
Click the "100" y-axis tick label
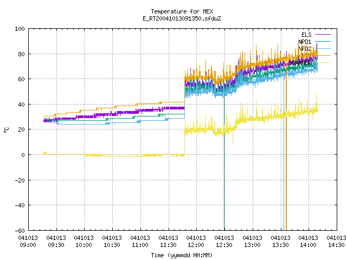(20, 29)
